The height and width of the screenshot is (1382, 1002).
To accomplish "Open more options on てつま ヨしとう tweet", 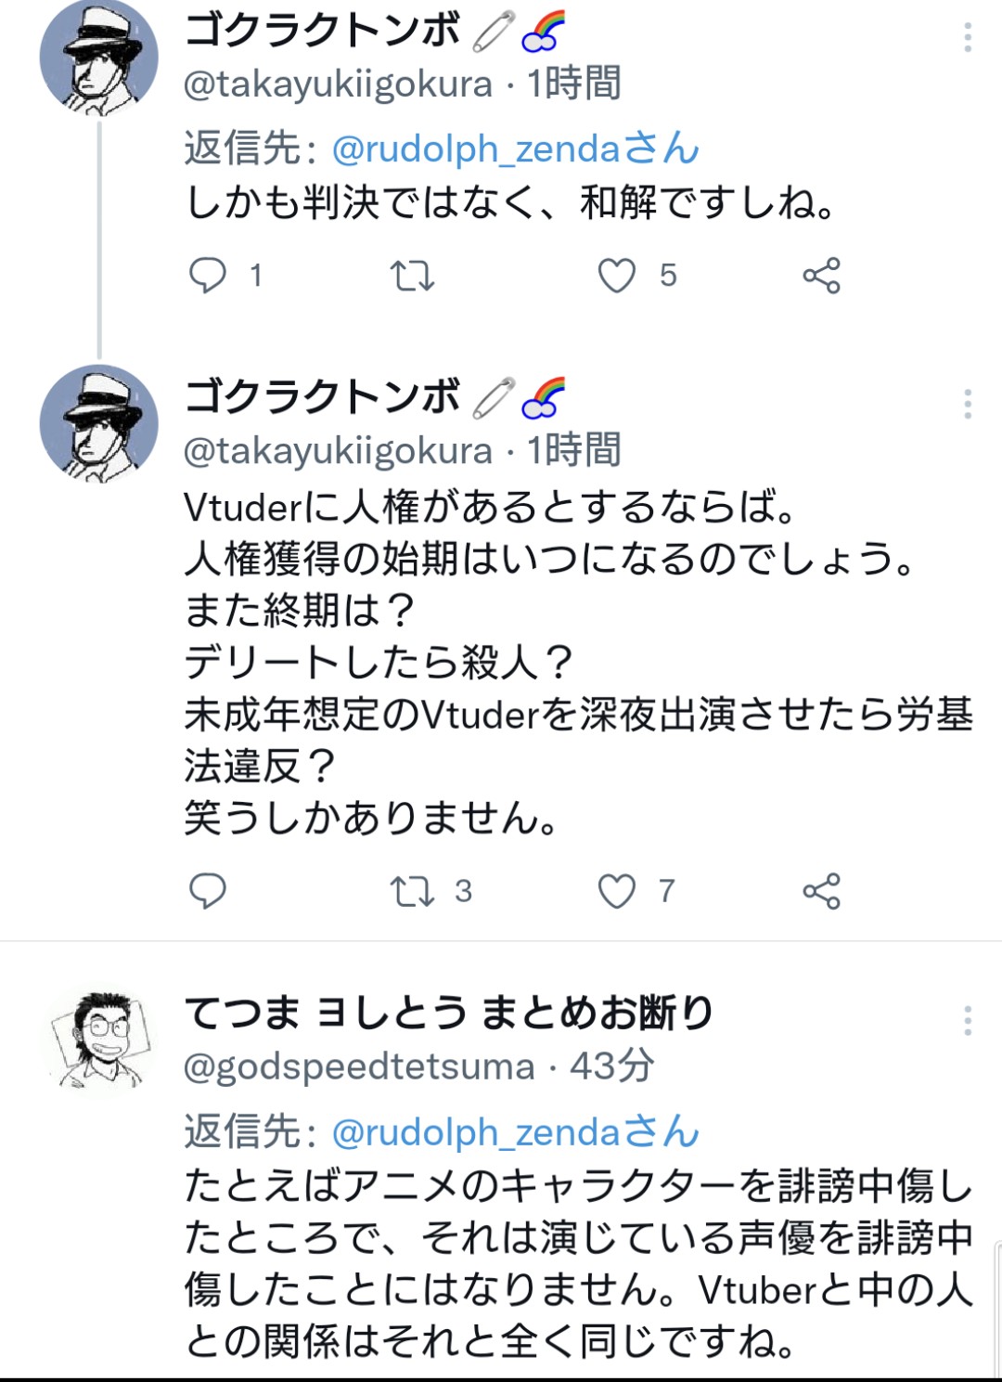I will tap(967, 1020).
